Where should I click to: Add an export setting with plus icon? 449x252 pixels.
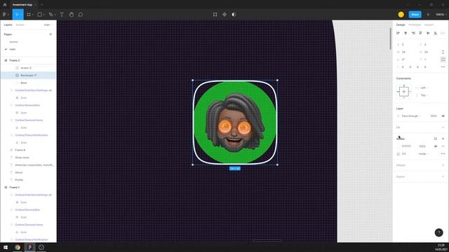pyautogui.click(x=443, y=176)
